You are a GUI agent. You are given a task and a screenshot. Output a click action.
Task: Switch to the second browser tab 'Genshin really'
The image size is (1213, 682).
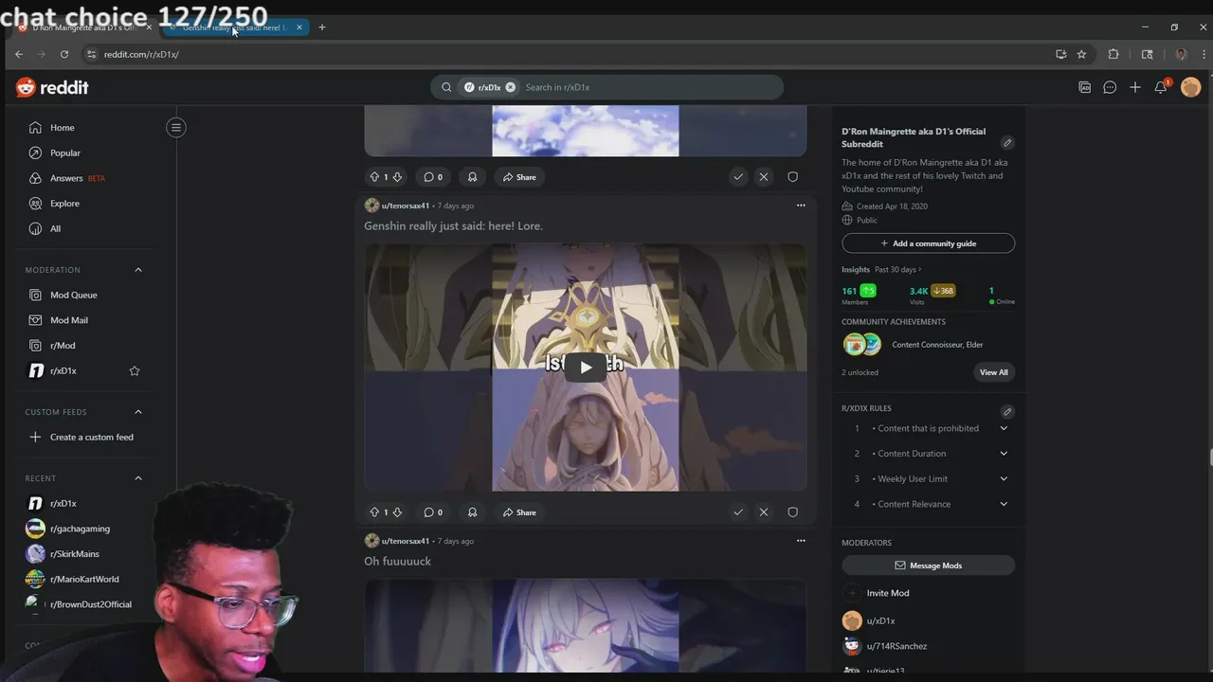coord(234,27)
